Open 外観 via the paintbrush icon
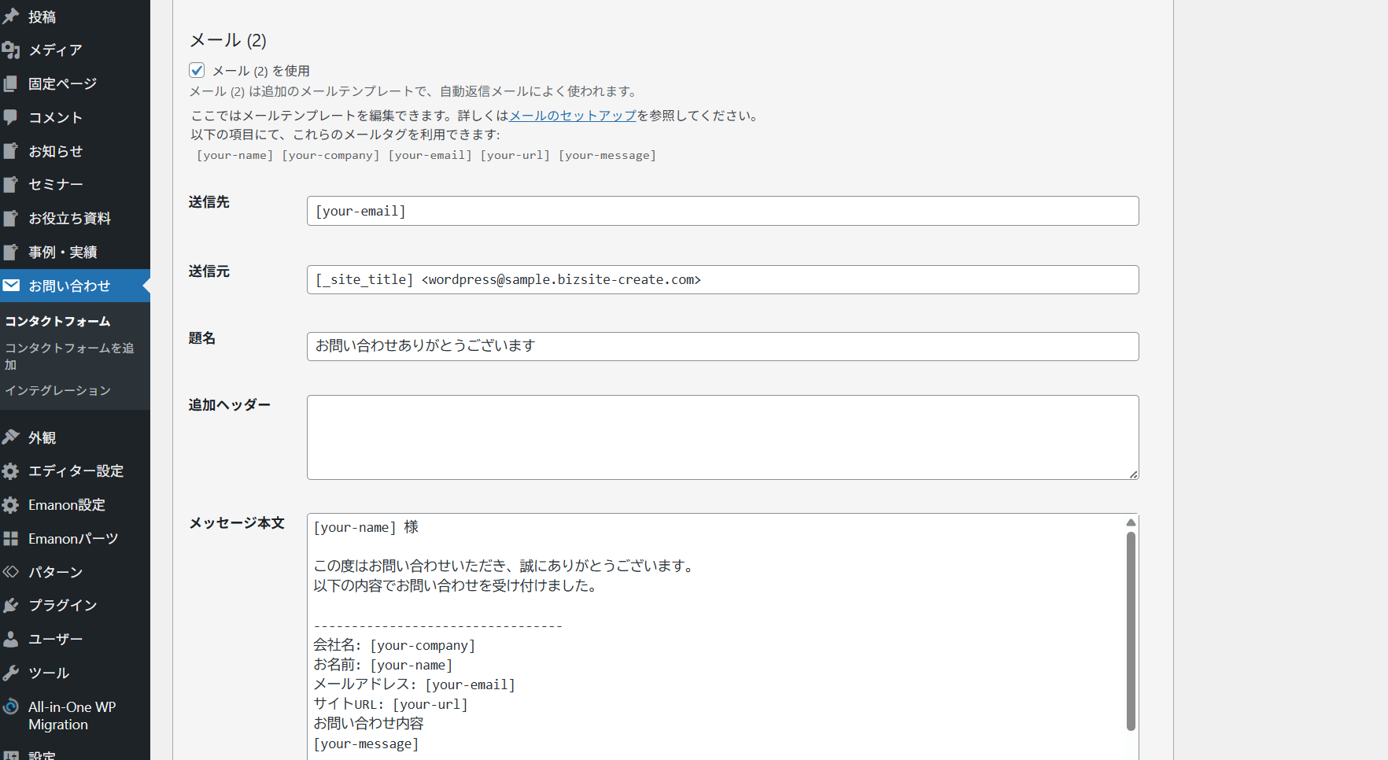 tap(11, 437)
